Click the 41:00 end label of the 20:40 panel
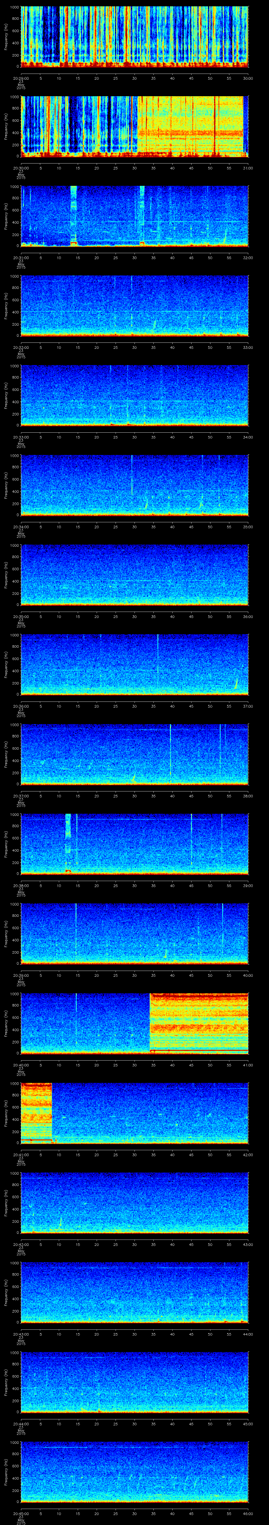Viewport: 269px width, 1525px height. [x=248, y=1065]
